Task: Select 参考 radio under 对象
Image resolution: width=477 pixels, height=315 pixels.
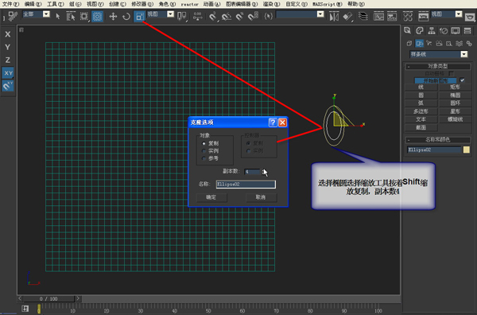Action: point(204,158)
